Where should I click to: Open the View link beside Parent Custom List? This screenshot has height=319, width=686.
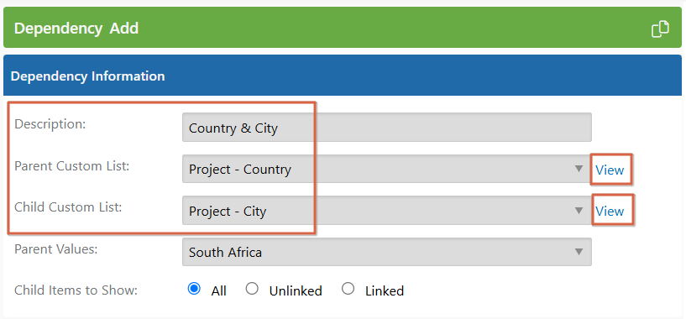tap(610, 170)
